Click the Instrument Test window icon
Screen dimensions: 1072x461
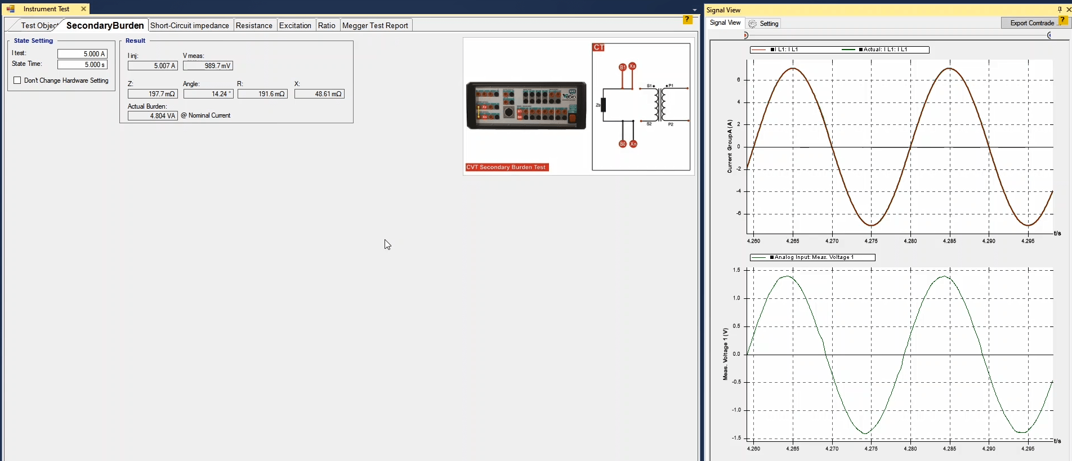[10, 9]
